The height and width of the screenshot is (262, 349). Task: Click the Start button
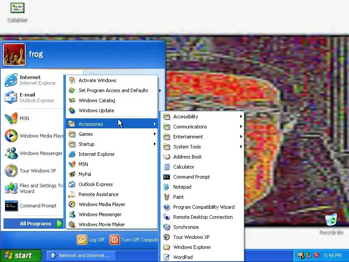[21, 255]
